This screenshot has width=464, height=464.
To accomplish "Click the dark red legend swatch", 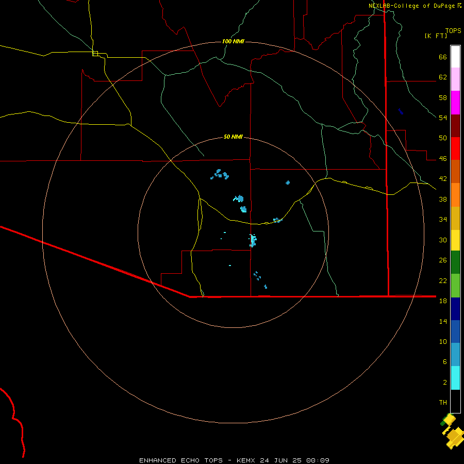I will pyautogui.click(x=455, y=126).
